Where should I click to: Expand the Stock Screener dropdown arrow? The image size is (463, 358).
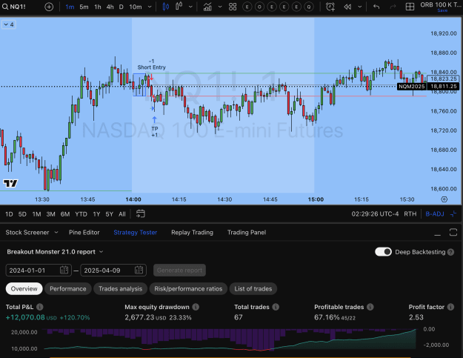pyautogui.click(x=56, y=233)
